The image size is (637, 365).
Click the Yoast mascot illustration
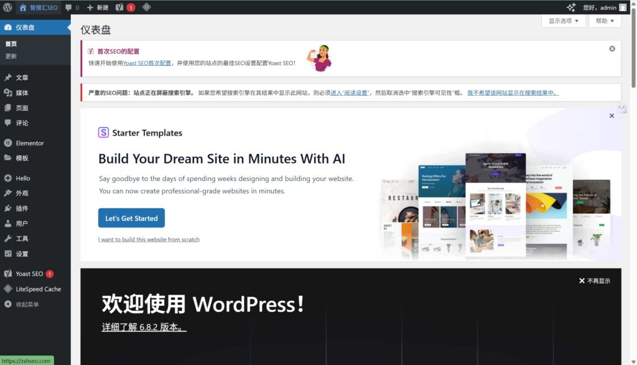319,58
